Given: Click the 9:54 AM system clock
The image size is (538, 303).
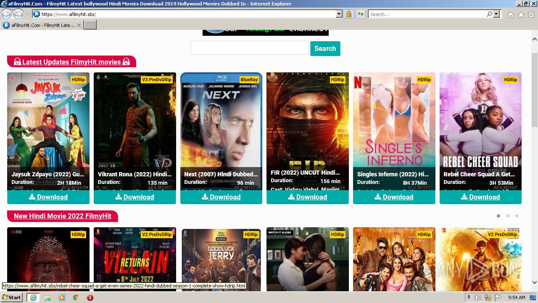Looking at the screenshot, I should coord(517,298).
